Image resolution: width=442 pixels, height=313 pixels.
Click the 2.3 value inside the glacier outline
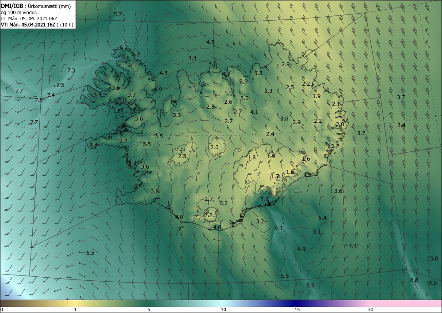[x=182, y=156]
